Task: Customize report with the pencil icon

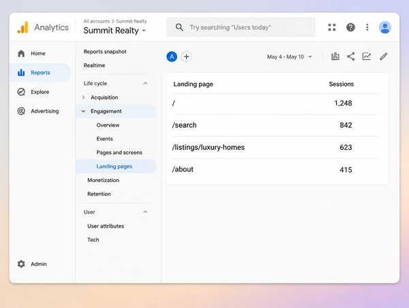Action: coord(383,57)
